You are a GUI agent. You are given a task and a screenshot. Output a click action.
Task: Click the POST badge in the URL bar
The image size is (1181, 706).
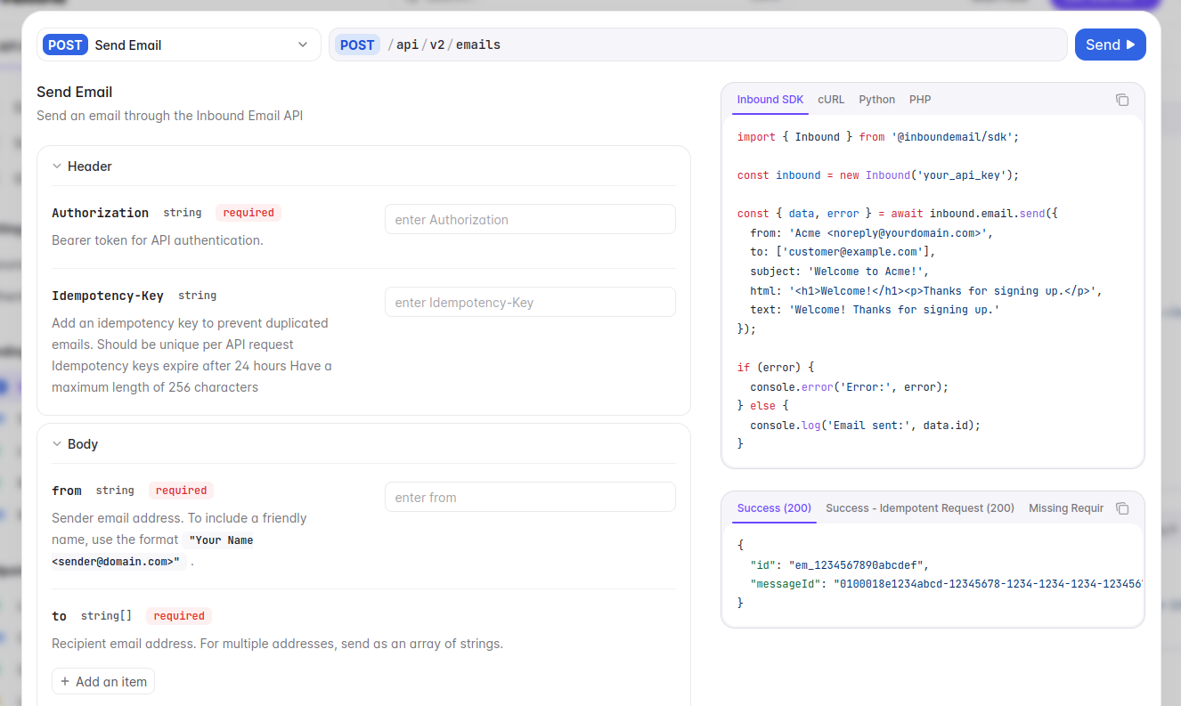357,45
